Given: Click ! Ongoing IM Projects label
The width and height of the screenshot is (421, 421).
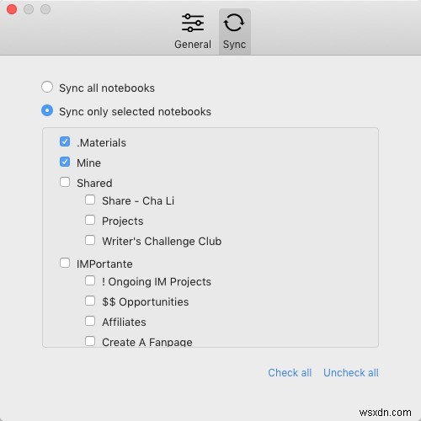Looking at the screenshot, I should [x=157, y=282].
